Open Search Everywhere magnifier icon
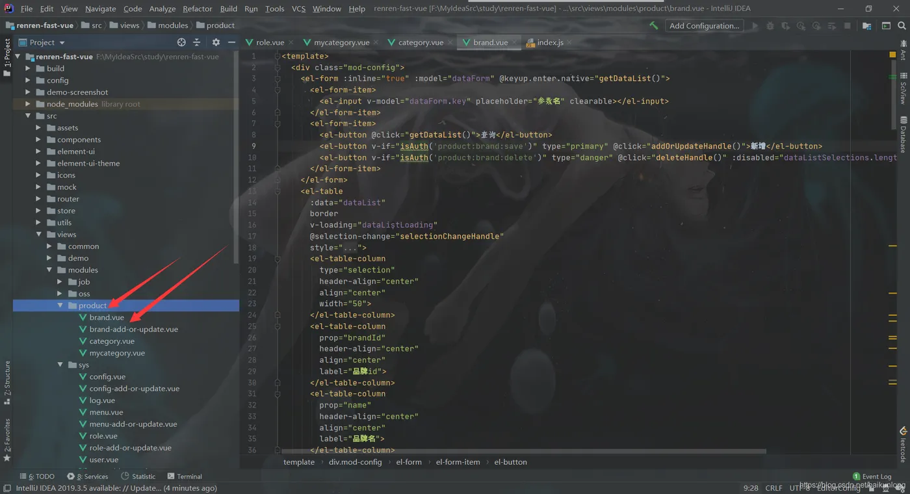 pos(902,25)
